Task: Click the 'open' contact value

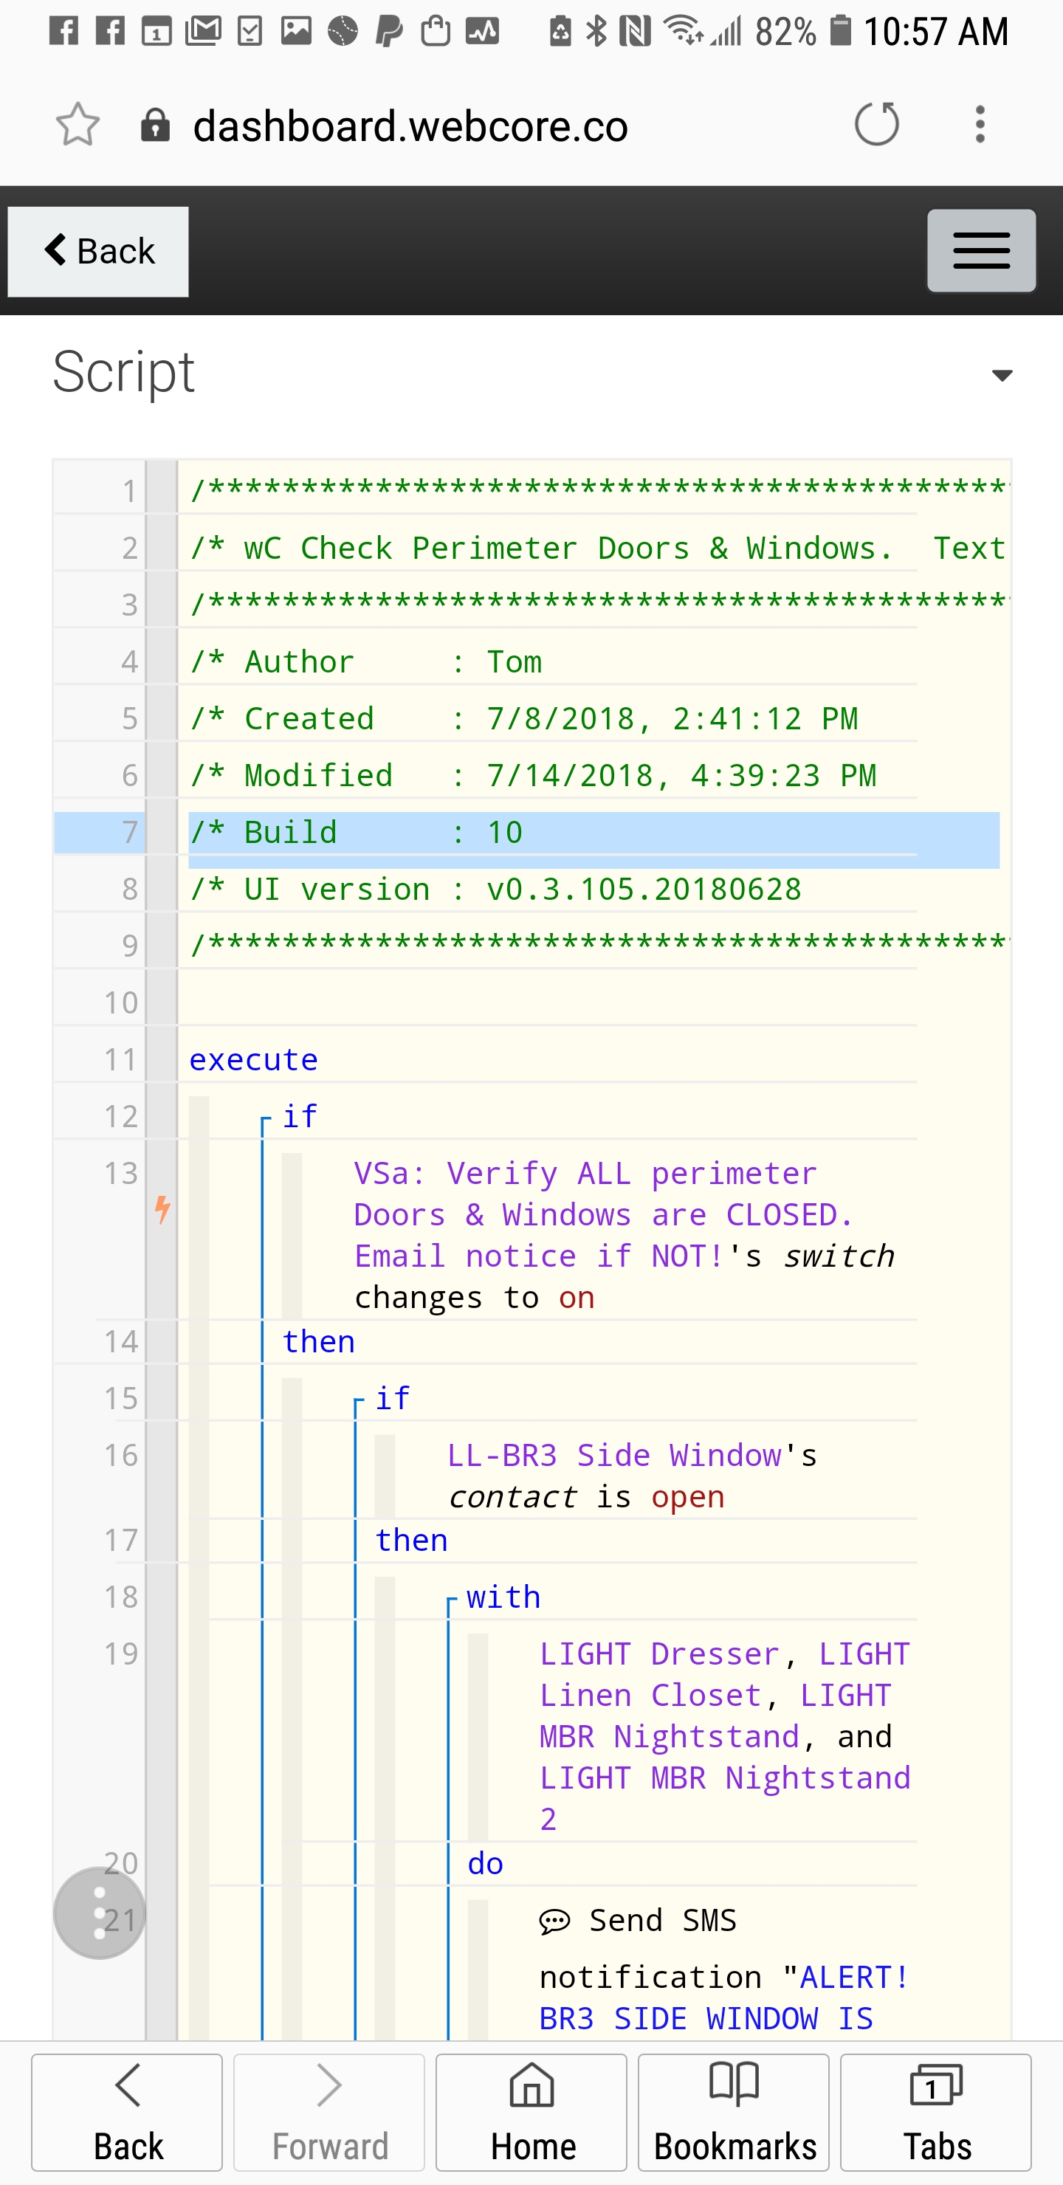Action: (x=688, y=1496)
